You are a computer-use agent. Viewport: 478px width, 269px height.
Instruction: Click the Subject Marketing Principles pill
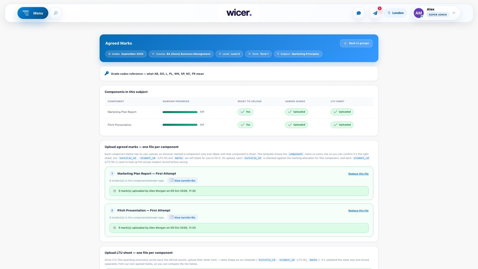298,54
